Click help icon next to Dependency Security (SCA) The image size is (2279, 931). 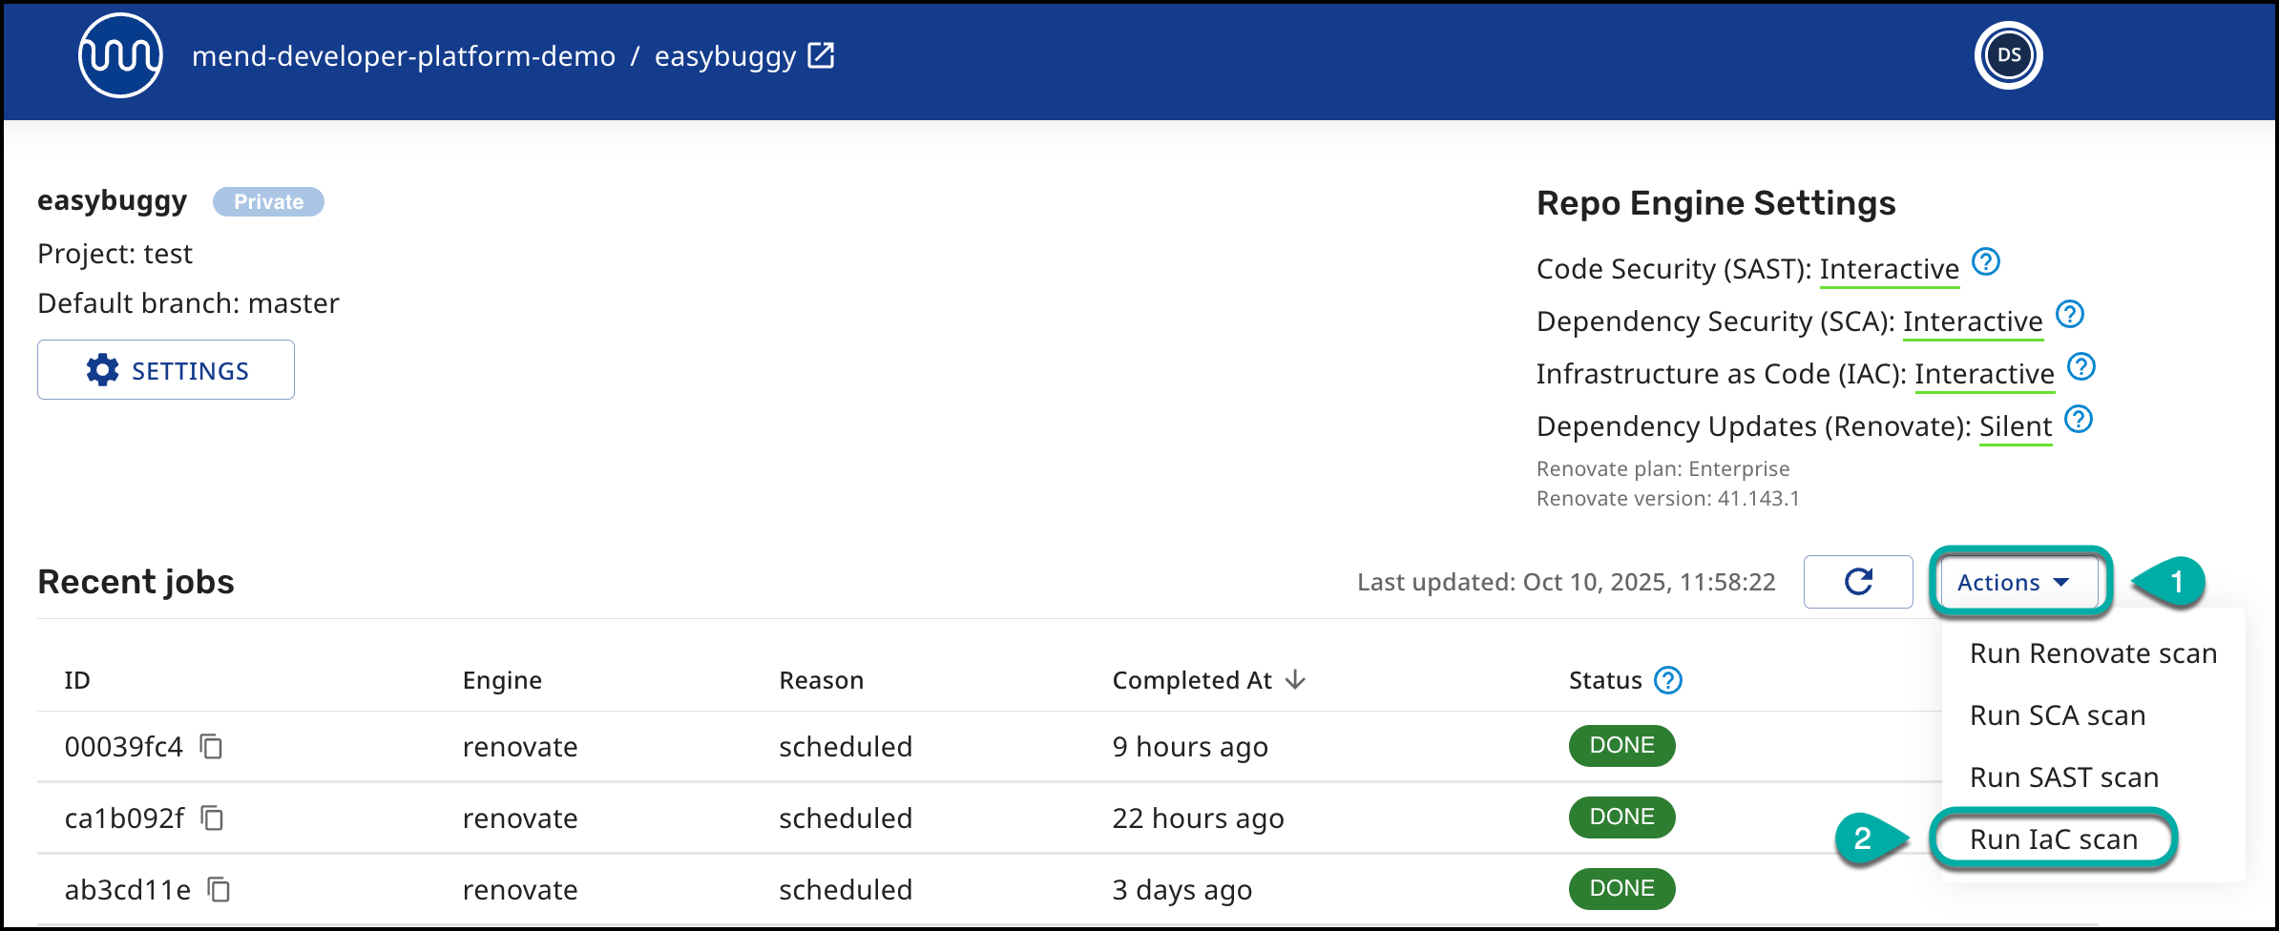click(2070, 314)
